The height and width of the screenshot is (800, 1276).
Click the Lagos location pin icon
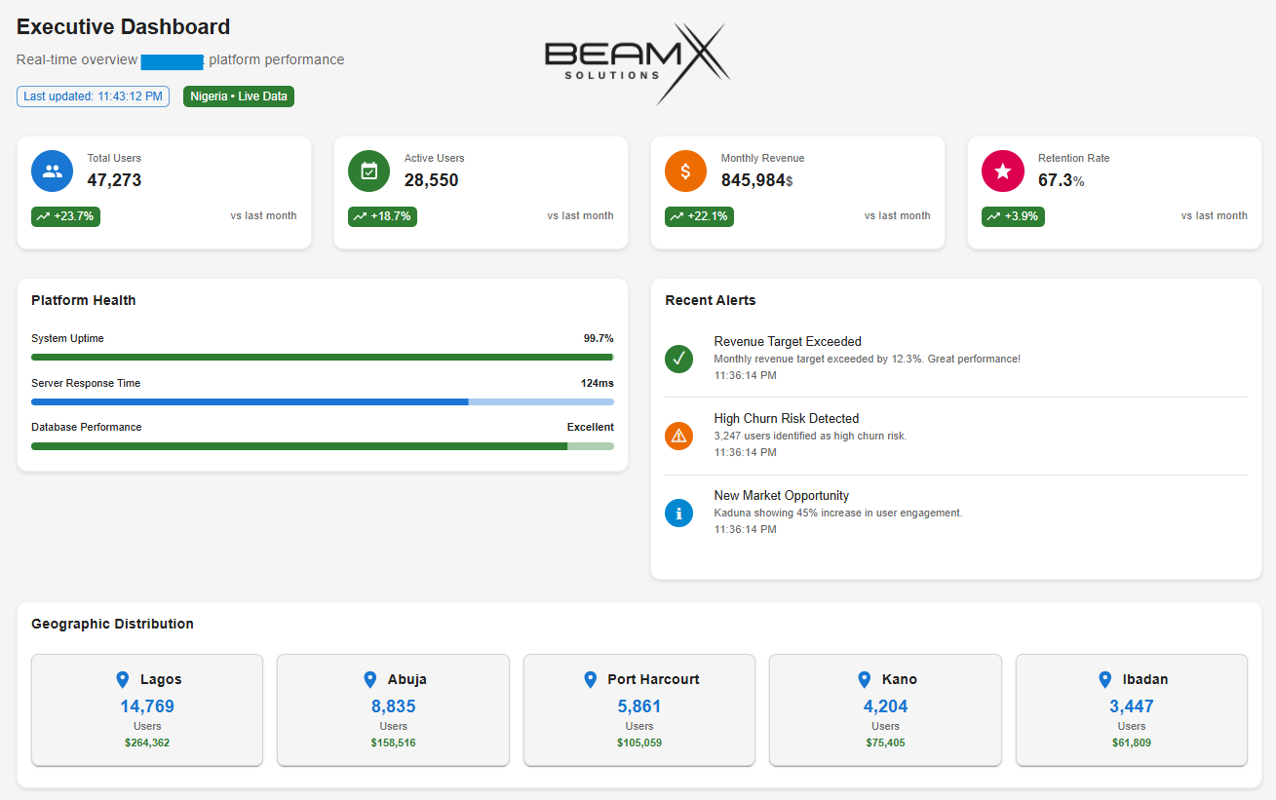click(x=123, y=679)
